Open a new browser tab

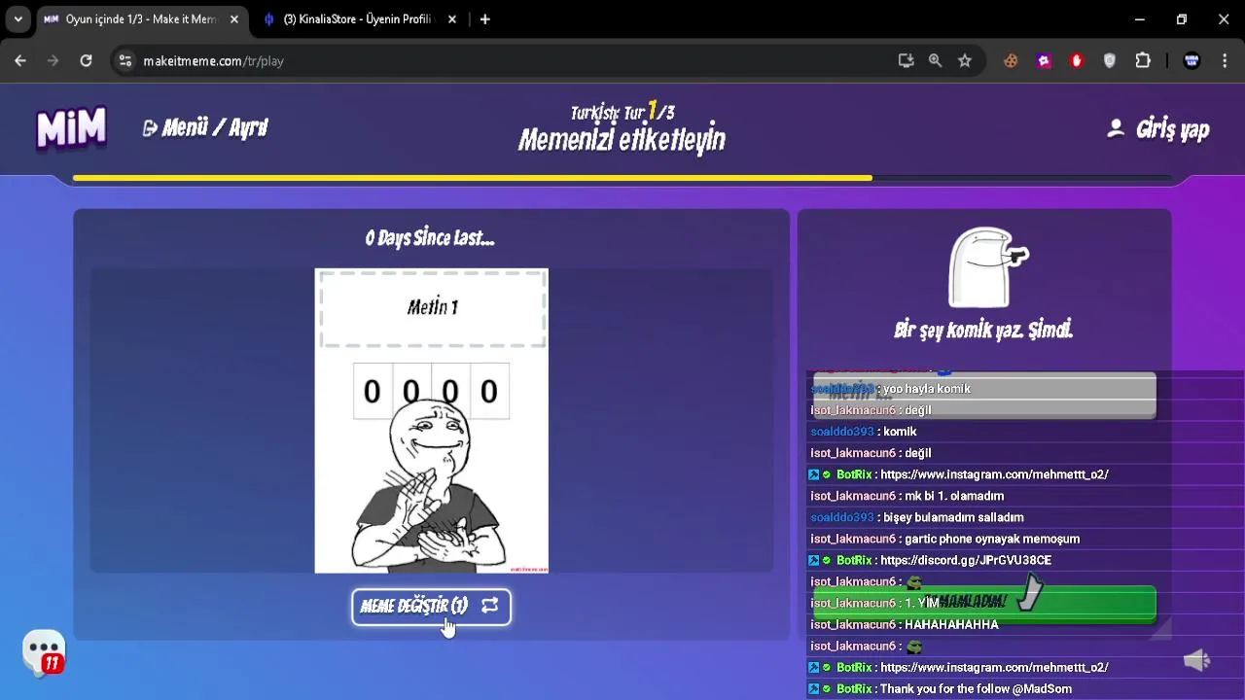[x=484, y=19]
